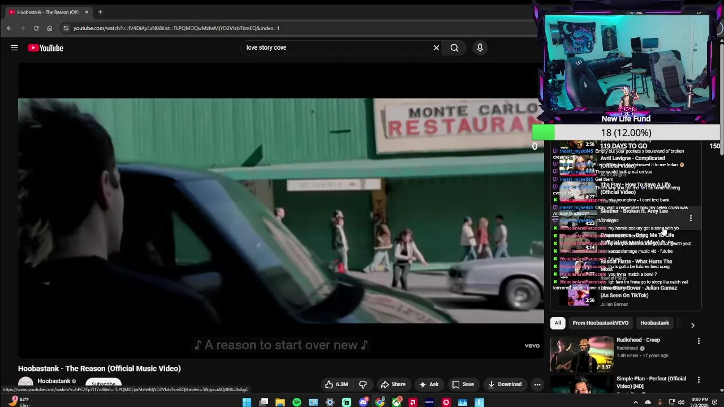The height and width of the screenshot is (407, 724).
Task: Pause the video by clicking the player
Action: [281, 210]
